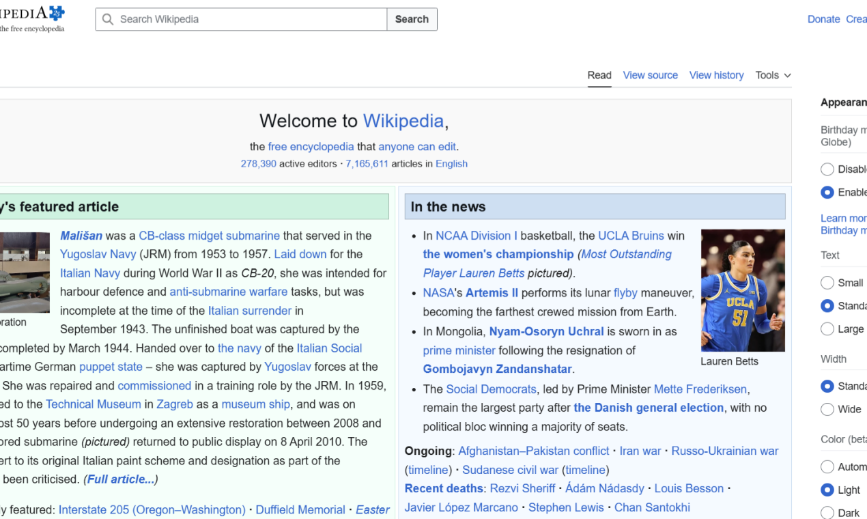Select Standard text size option
The width and height of the screenshot is (867, 519).
pyautogui.click(x=827, y=306)
